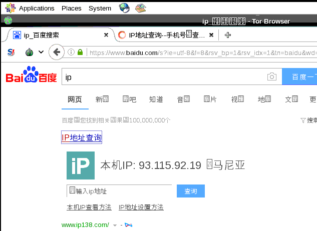Select the 视频 search tab
This screenshot has height=231, width=317.
[x=237, y=99]
